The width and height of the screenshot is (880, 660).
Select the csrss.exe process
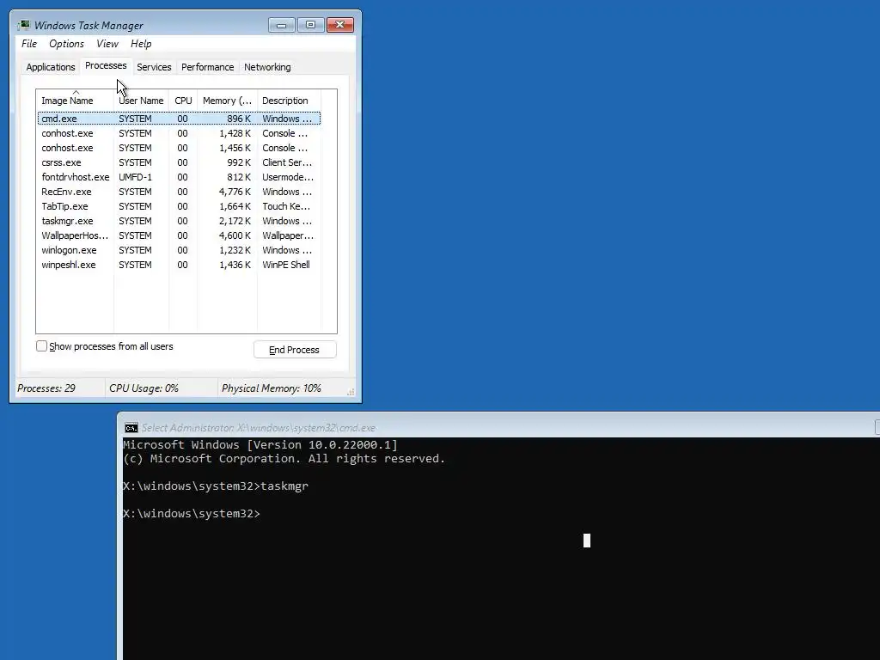point(179,162)
